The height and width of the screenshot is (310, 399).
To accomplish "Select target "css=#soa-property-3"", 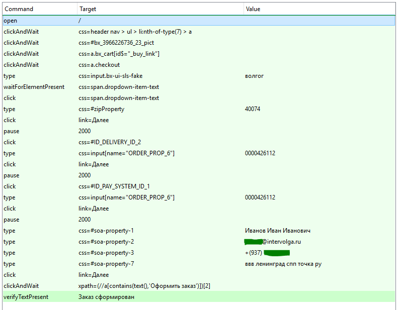I will tap(106, 253).
